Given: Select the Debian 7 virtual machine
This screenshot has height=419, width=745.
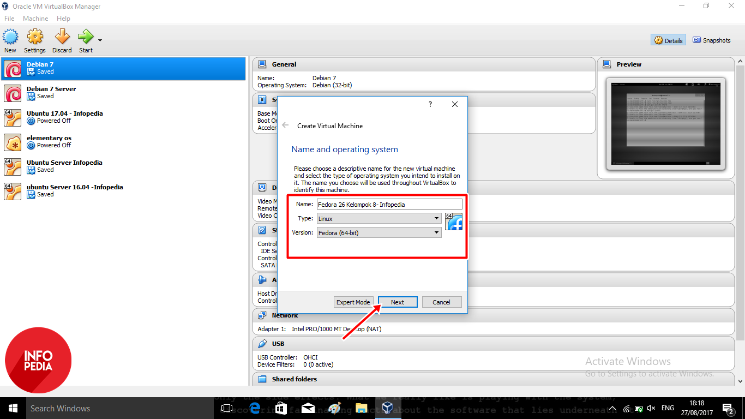Looking at the screenshot, I should pyautogui.click(x=124, y=68).
